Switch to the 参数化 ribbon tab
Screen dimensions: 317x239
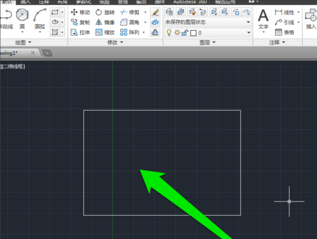tap(83, 2)
